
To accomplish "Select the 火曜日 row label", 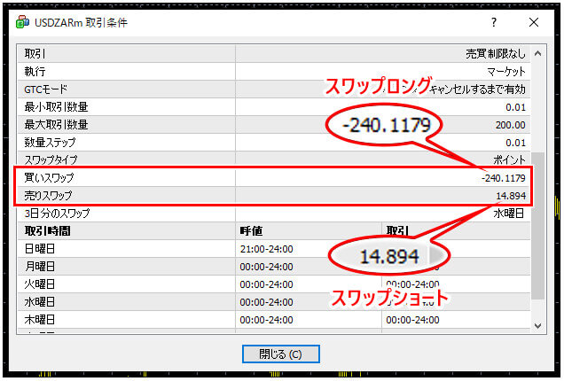I will point(40,284).
